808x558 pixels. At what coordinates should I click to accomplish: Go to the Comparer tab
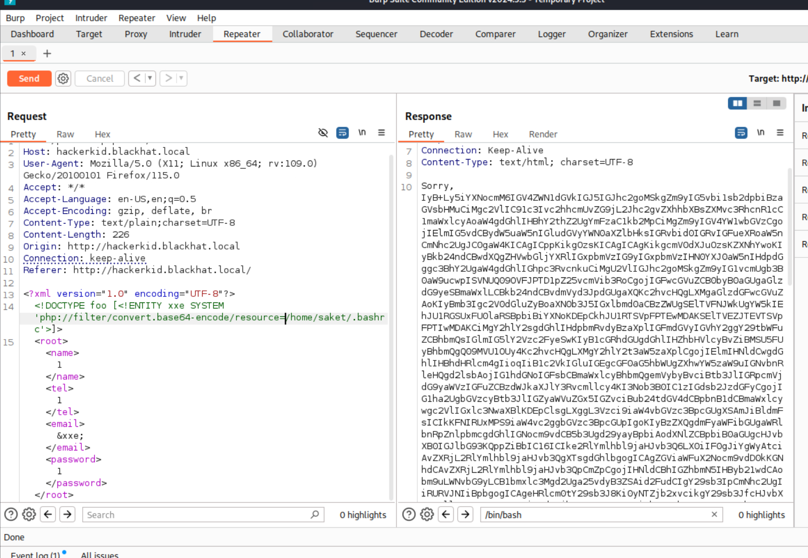click(495, 34)
